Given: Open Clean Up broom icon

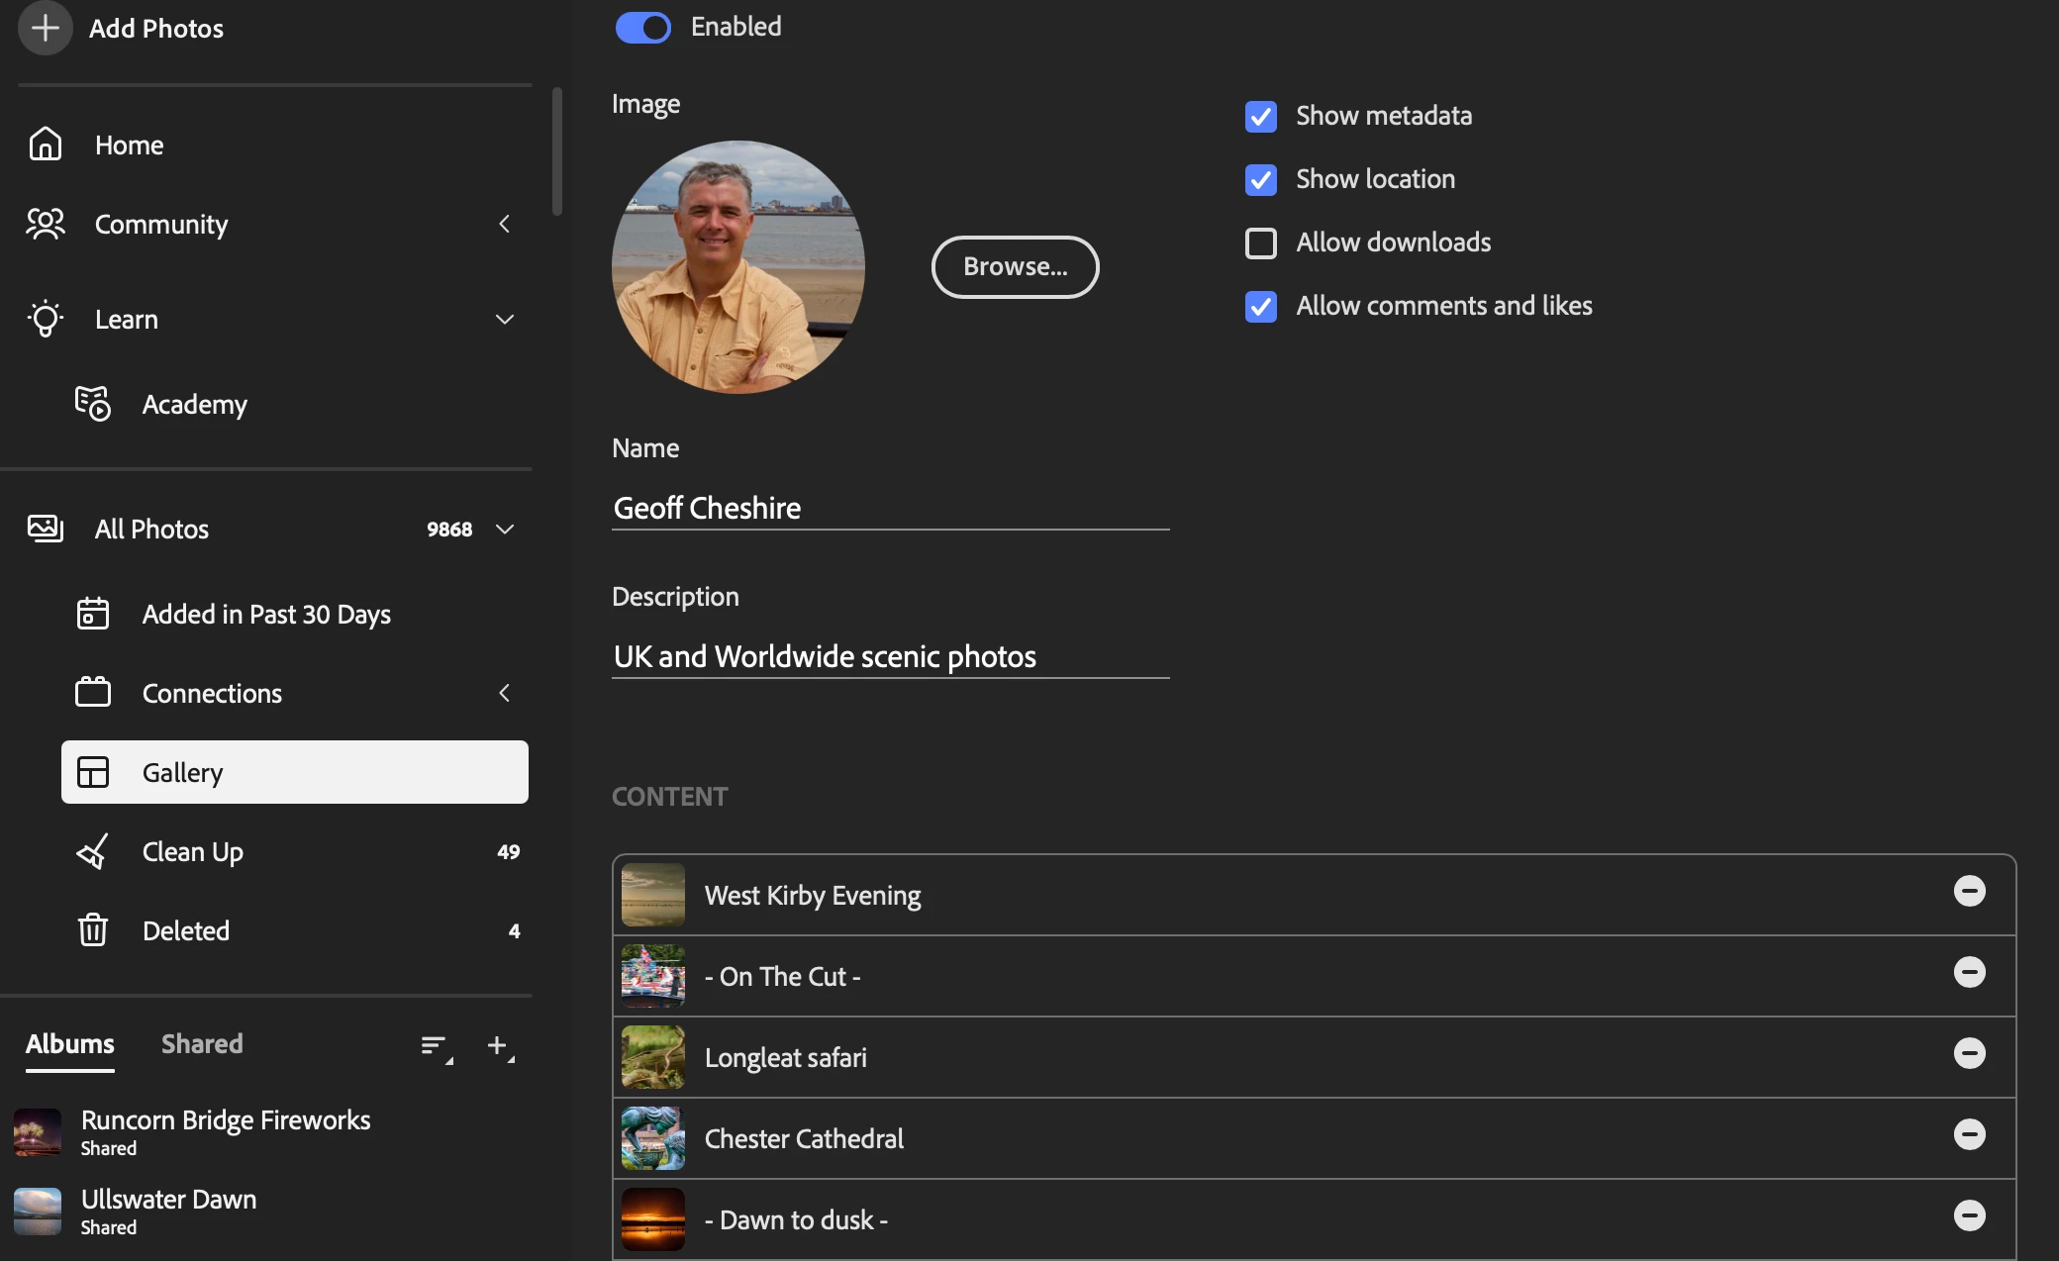Looking at the screenshot, I should [93, 851].
